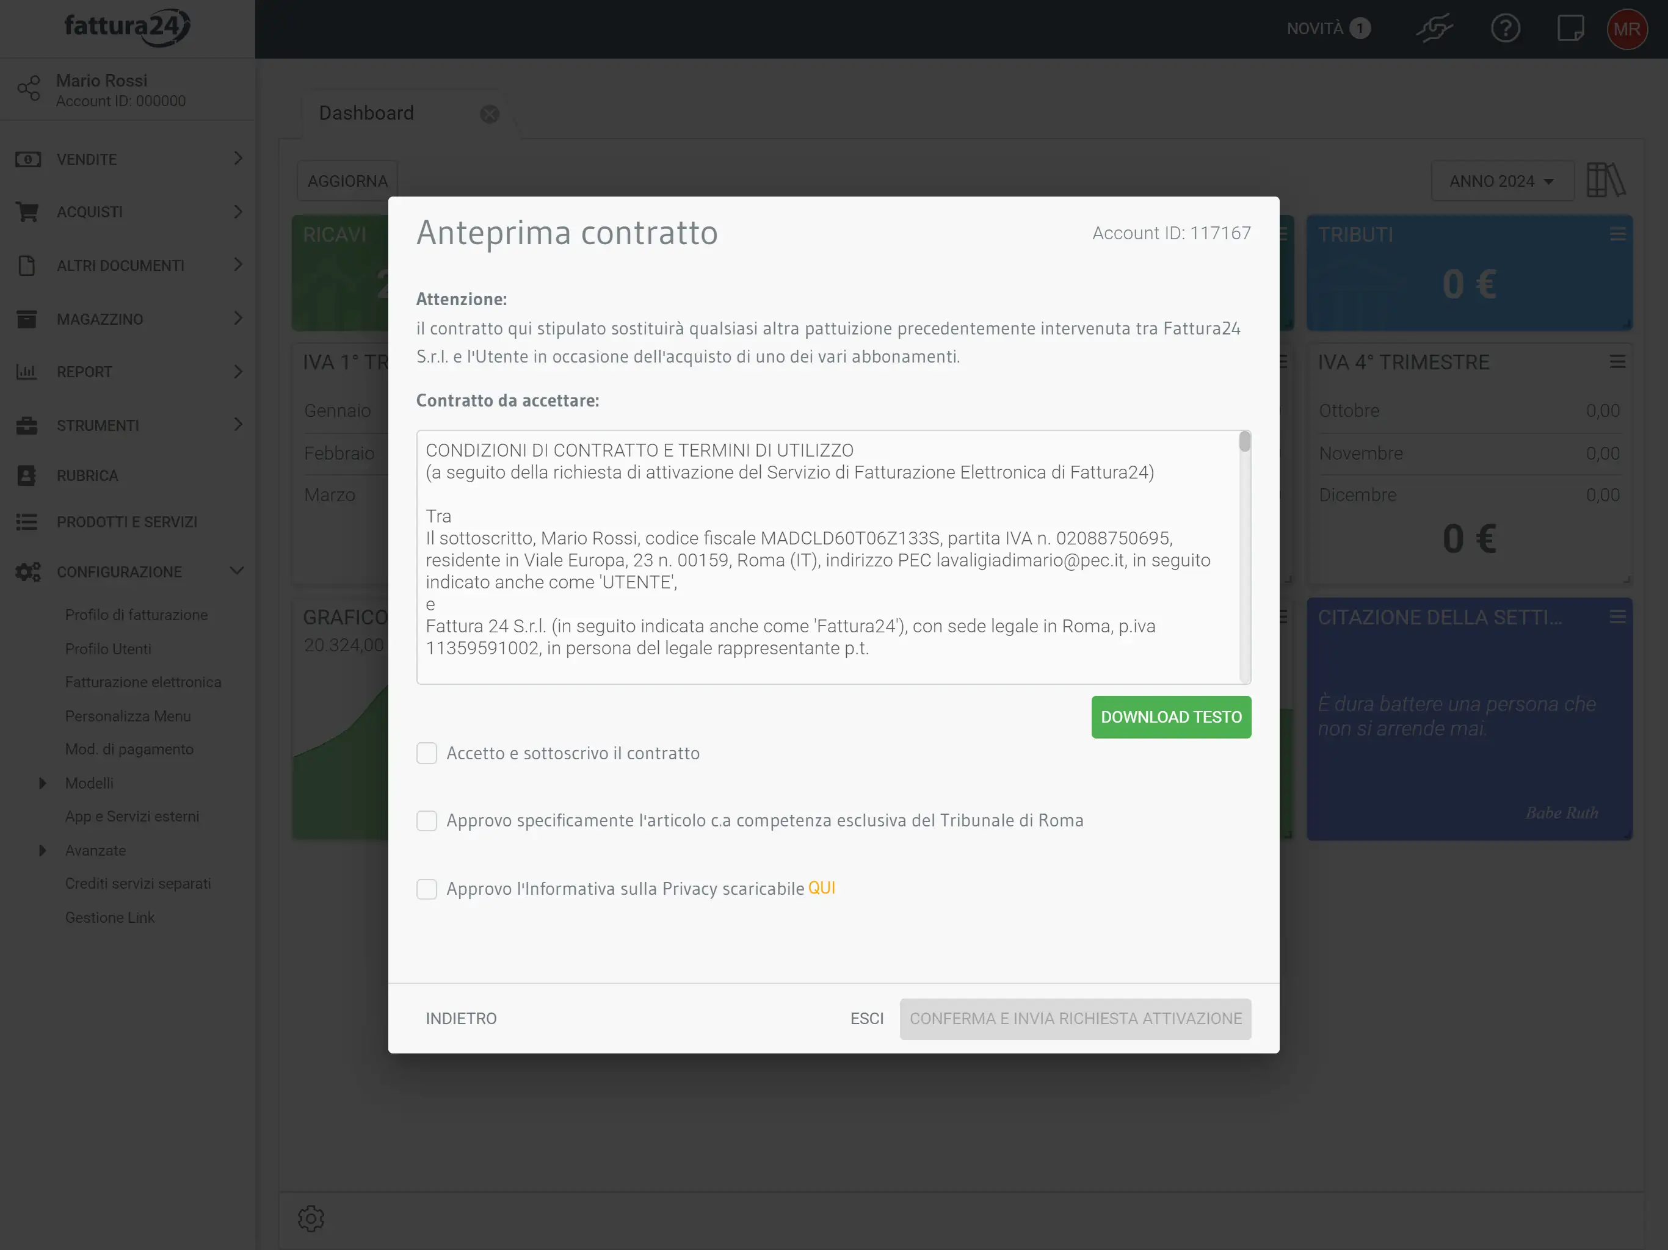Click the Account ID: 117167 text
The height and width of the screenshot is (1250, 1668).
point(1171,233)
